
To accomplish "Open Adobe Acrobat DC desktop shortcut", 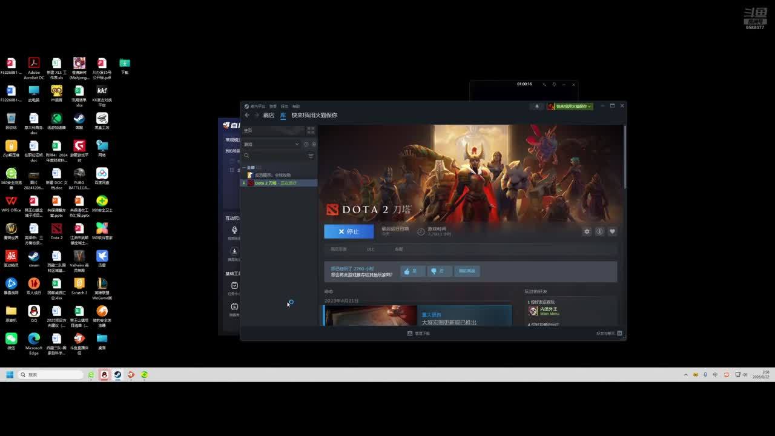I will (34, 68).
